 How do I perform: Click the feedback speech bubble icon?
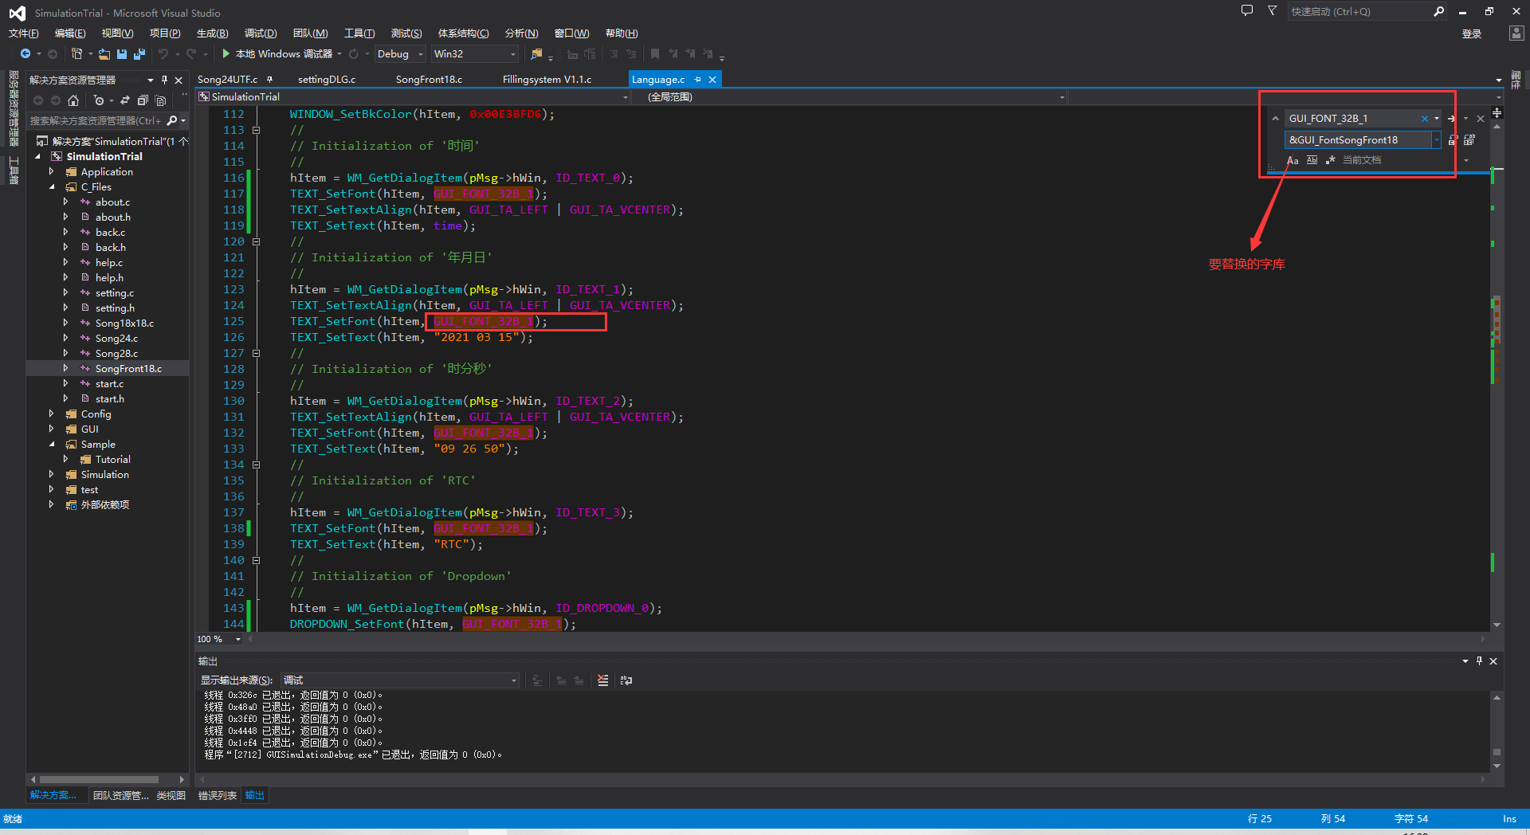click(1247, 10)
